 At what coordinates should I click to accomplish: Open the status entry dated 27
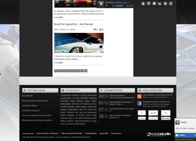tap(117, 110)
